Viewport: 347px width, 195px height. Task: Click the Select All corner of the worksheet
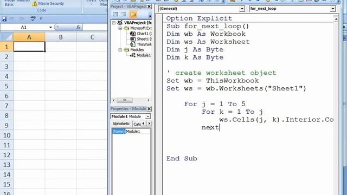pyautogui.click(x=7, y=37)
